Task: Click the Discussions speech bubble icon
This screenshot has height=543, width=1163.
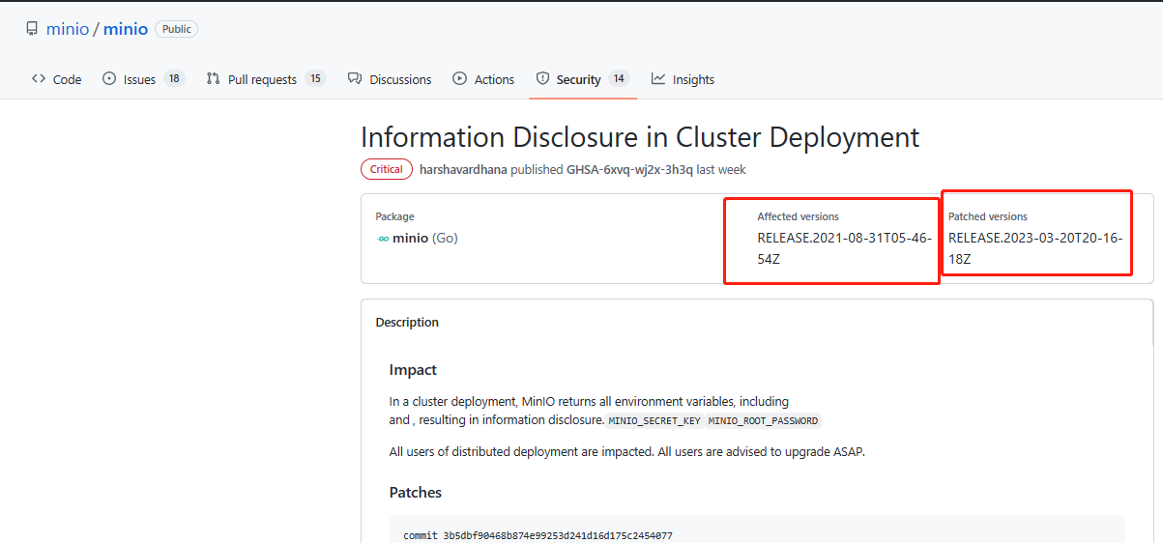Action: [x=355, y=79]
